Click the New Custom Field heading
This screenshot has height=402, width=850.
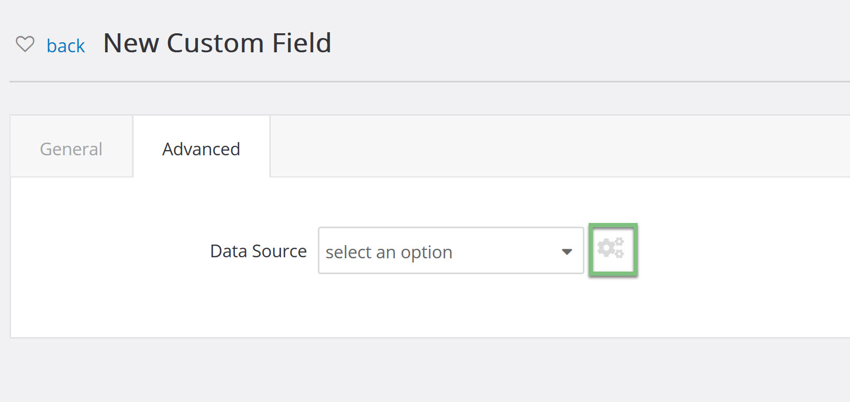pos(218,43)
